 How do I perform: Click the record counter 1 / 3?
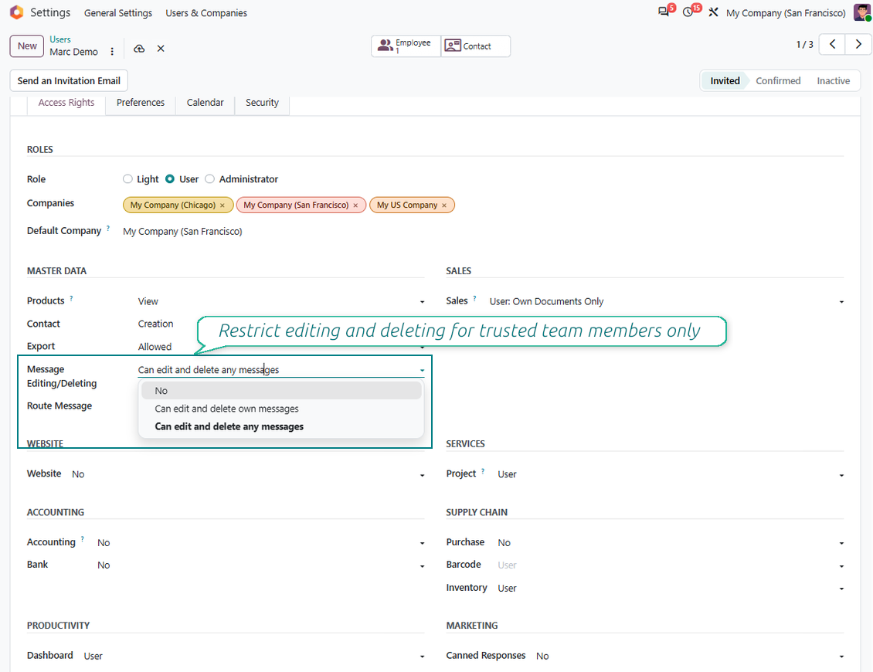click(x=804, y=45)
